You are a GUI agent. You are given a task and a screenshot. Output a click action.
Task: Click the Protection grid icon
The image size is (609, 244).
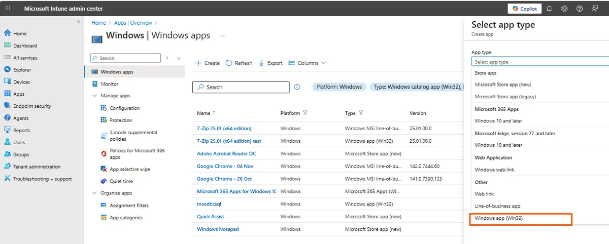(x=104, y=120)
